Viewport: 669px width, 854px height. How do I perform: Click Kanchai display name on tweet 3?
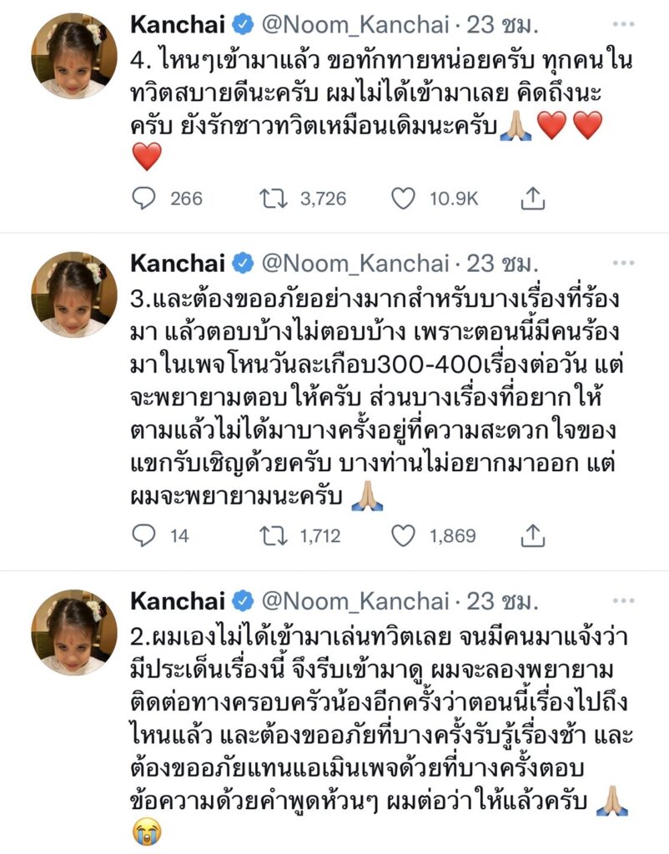(x=175, y=264)
